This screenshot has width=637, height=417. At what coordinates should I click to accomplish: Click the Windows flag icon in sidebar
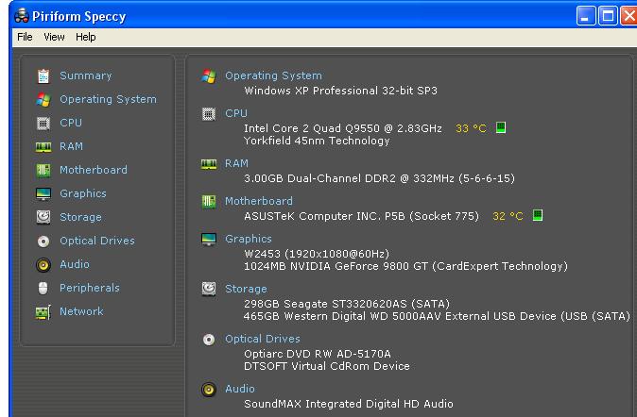43,99
